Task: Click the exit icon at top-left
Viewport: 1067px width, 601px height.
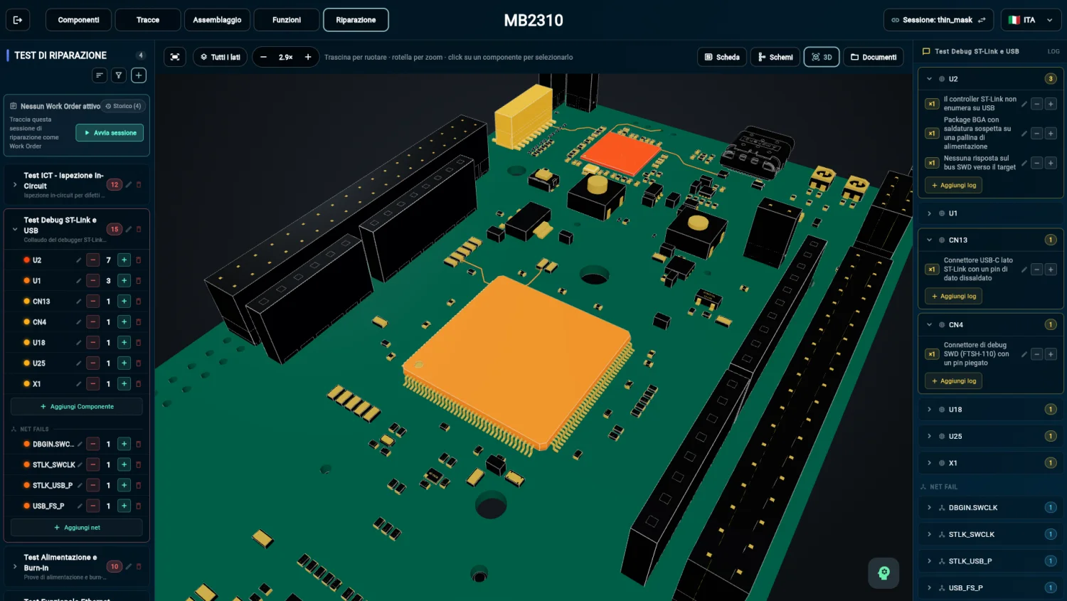Action: (18, 20)
